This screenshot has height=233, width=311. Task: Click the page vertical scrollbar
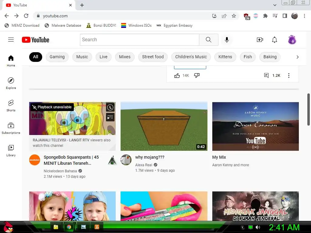(x=309, y=109)
